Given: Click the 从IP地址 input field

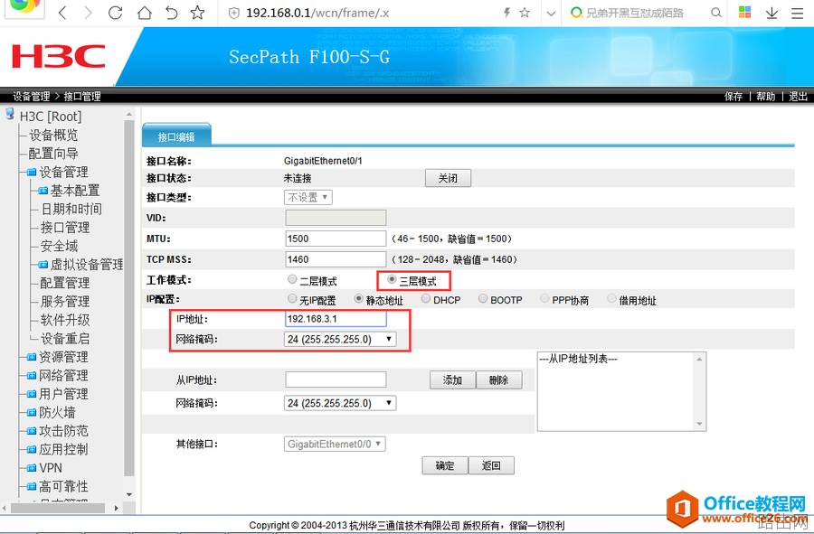Looking at the screenshot, I should (336, 380).
